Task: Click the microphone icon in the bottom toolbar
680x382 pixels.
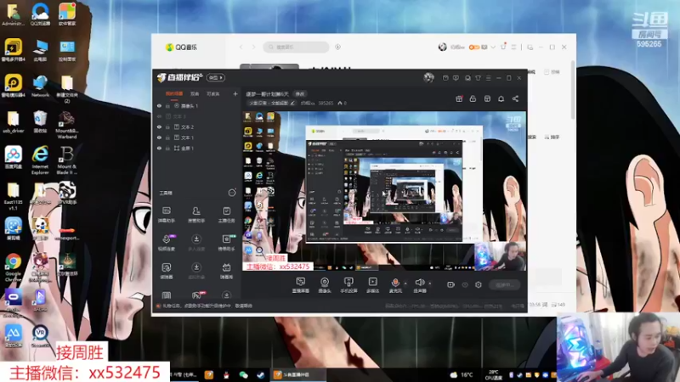Action: click(x=395, y=283)
